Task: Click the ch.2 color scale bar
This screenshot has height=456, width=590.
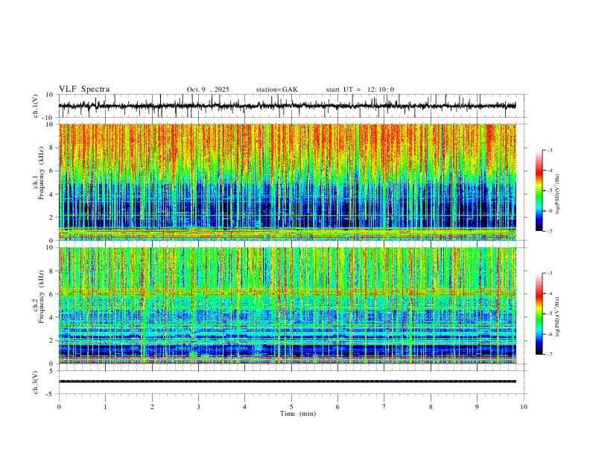Action: (x=539, y=314)
